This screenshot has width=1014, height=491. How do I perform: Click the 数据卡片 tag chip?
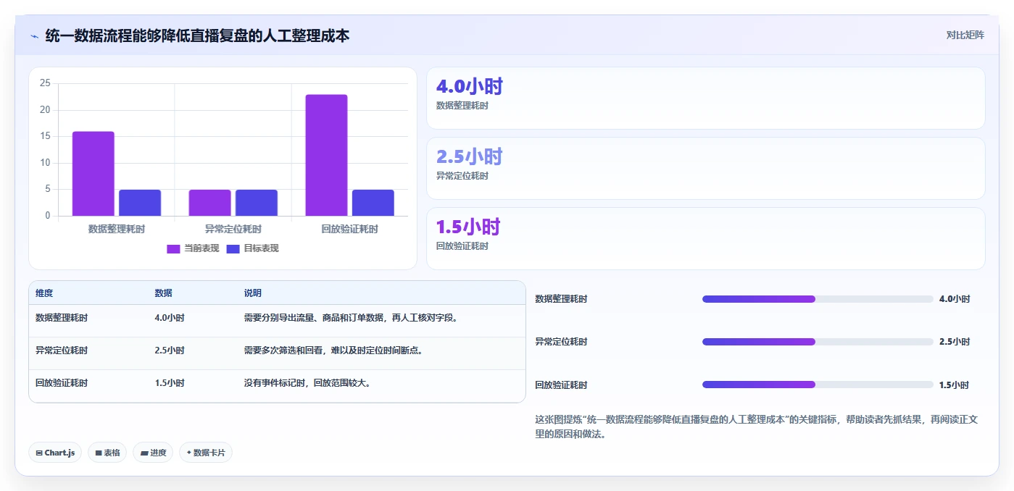pyautogui.click(x=206, y=453)
